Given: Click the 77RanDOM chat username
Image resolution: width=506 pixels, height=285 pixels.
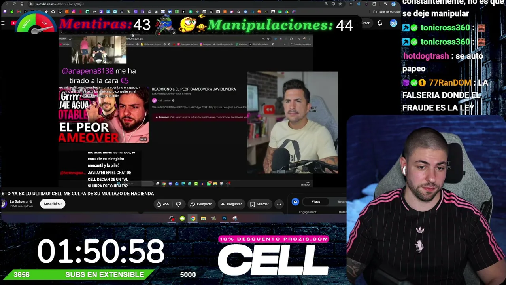Looking at the screenshot, I should pyautogui.click(x=450, y=83).
